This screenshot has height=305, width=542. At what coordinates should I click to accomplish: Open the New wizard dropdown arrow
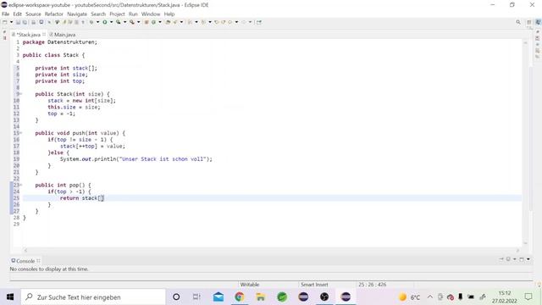(x=11, y=22)
